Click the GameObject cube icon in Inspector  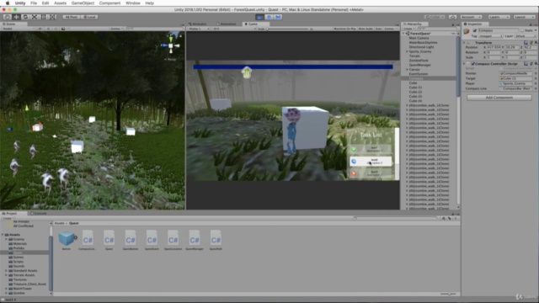coord(467,31)
